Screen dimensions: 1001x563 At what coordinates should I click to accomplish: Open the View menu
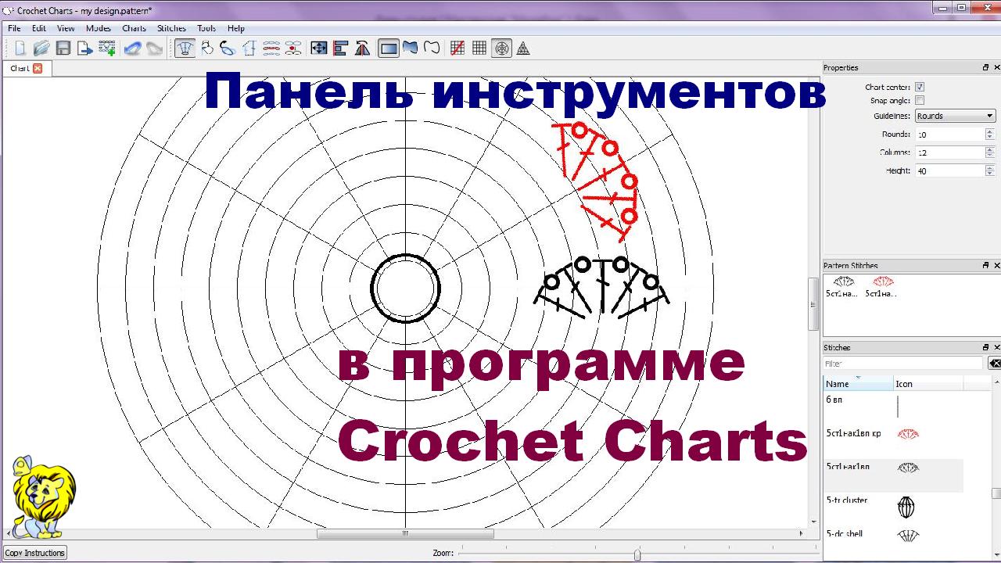[x=66, y=28]
